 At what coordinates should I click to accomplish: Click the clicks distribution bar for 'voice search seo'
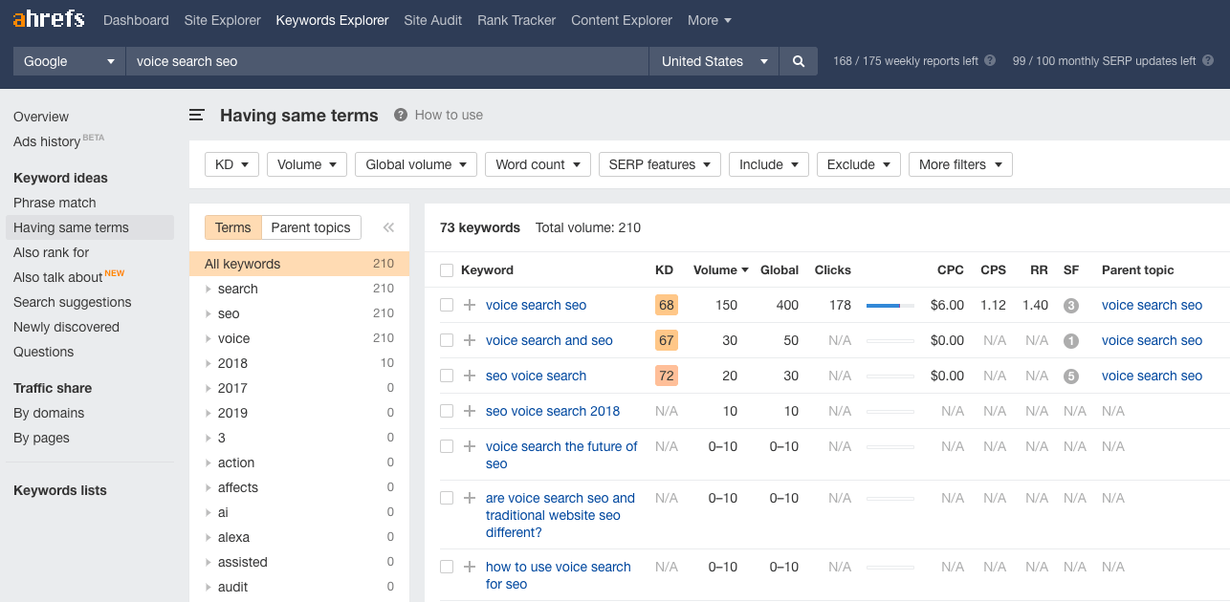890,306
